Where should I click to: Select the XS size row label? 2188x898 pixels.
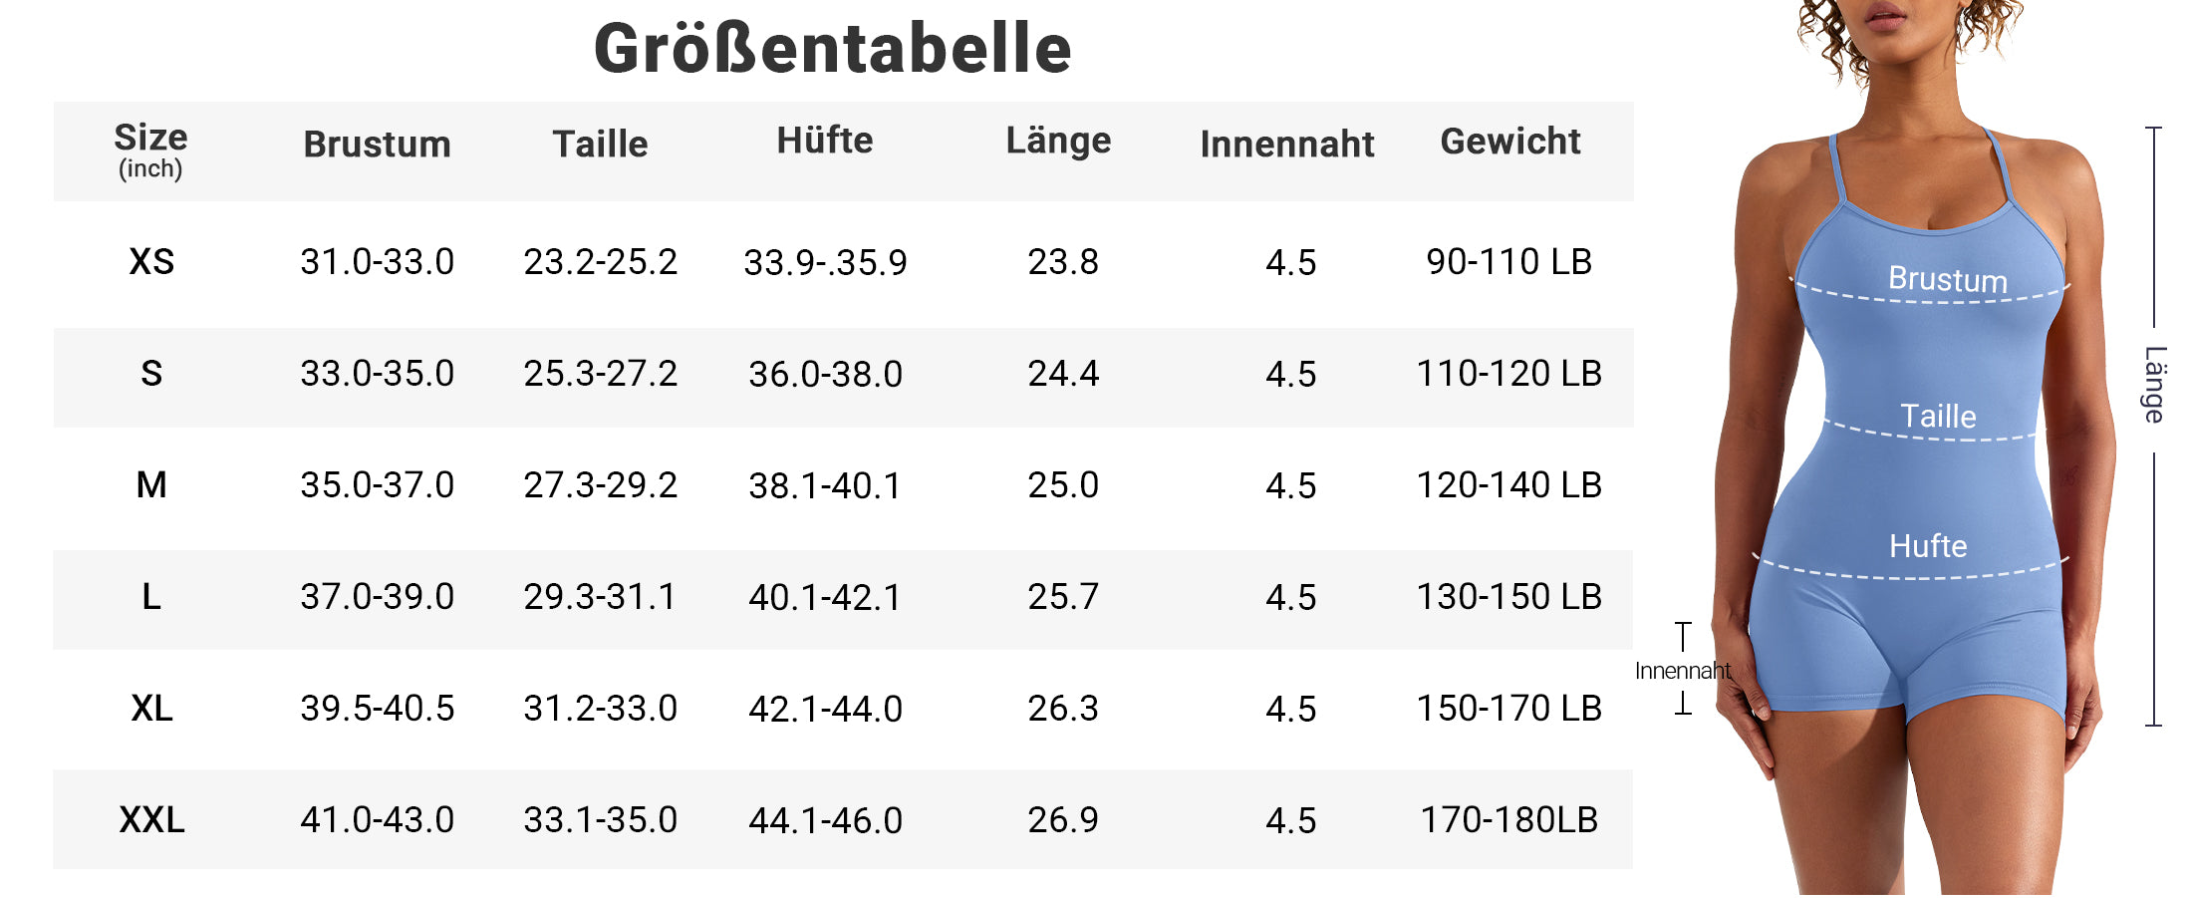(x=151, y=262)
